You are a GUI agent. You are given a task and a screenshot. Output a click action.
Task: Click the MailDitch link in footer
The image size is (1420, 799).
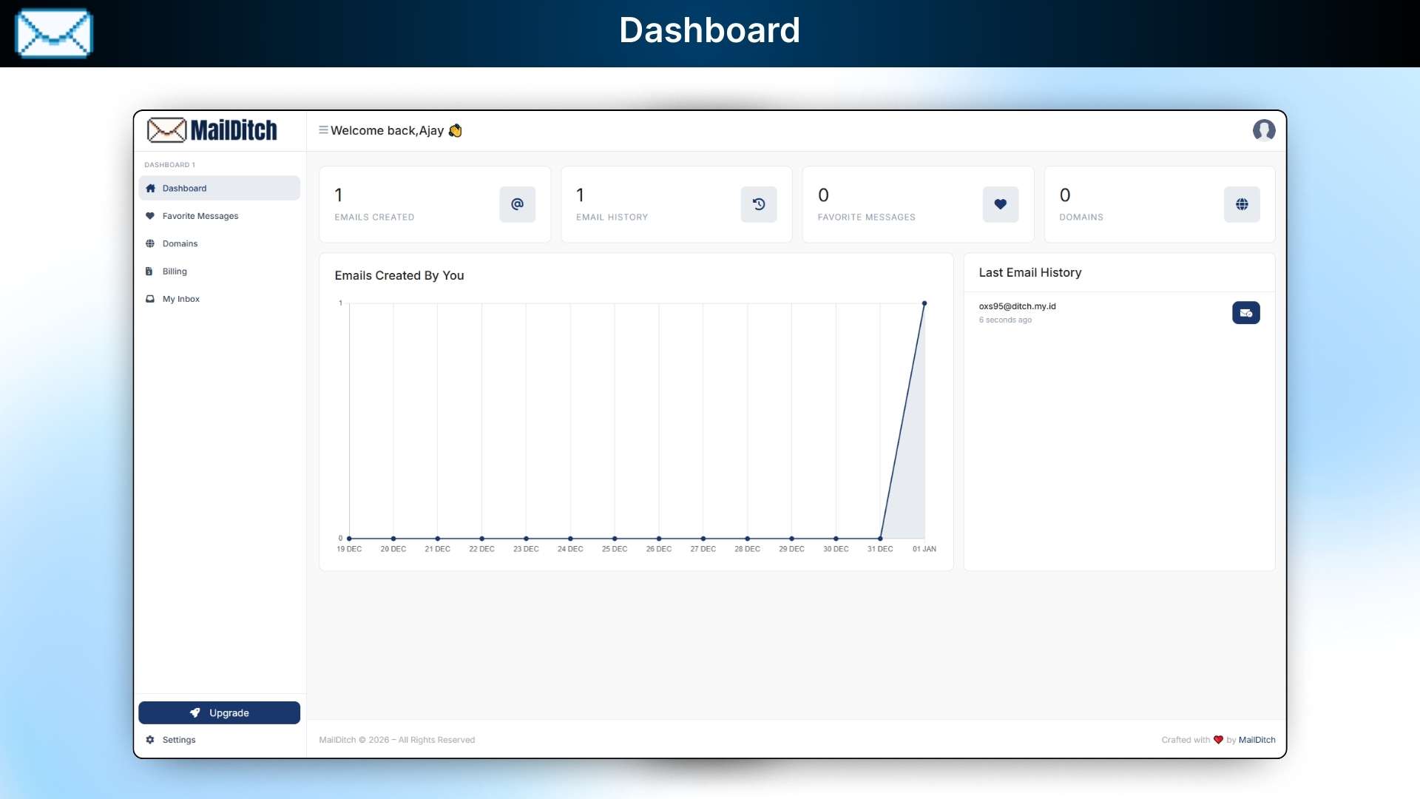[1257, 740]
